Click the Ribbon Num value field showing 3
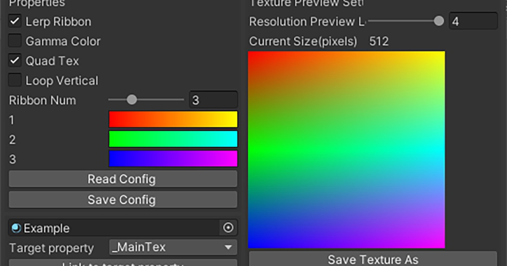Viewport: 507px width, 266px height. [x=213, y=100]
